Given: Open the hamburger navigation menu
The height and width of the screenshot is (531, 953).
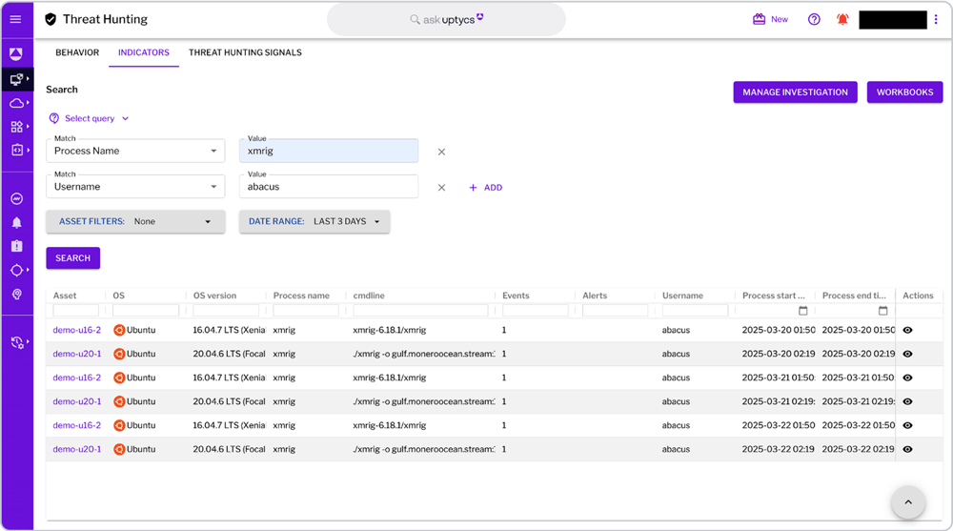Looking at the screenshot, I should (16, 19).
